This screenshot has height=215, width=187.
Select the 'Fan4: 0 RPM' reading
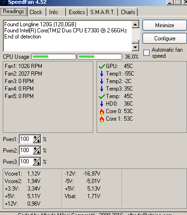[x=19, y=89]
